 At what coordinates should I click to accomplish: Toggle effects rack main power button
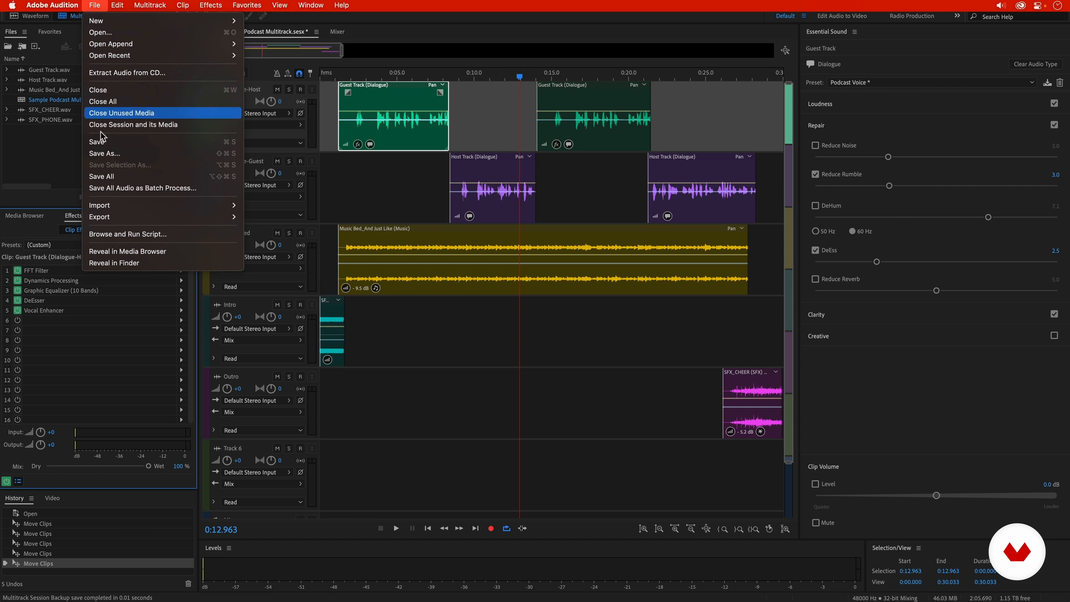6,481
